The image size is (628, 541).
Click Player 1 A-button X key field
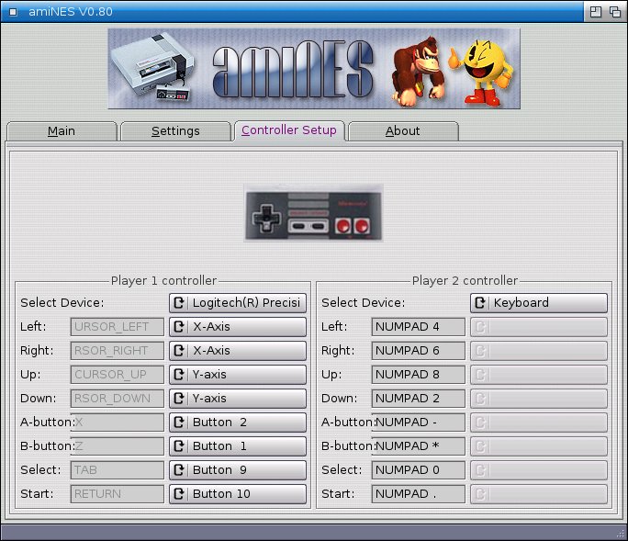pos(117,423)
